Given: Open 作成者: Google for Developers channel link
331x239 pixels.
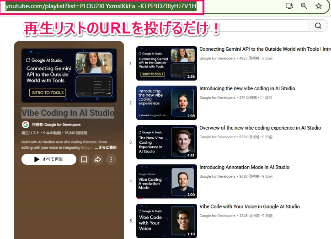Looking at the screenshot, I should click(x=56, y=125).
